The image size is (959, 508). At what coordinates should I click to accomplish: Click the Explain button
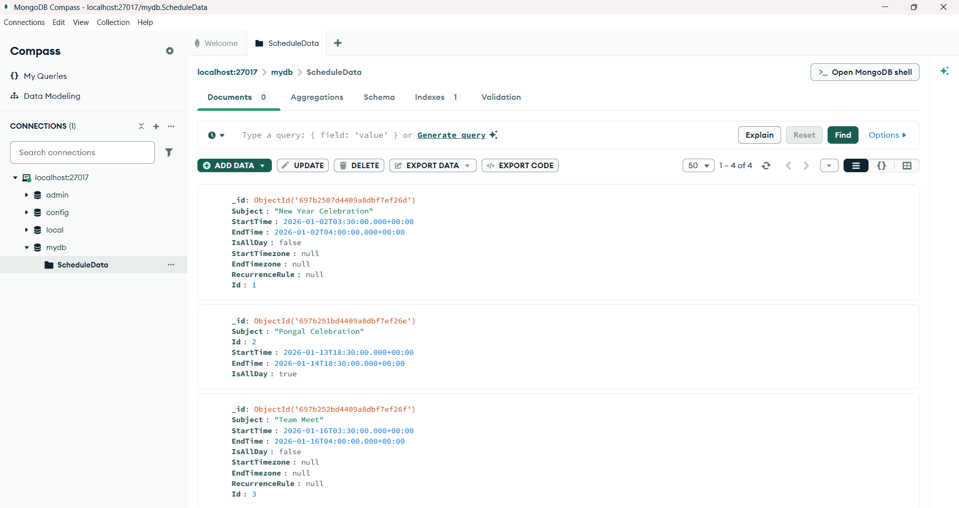[x=759, y=135]
